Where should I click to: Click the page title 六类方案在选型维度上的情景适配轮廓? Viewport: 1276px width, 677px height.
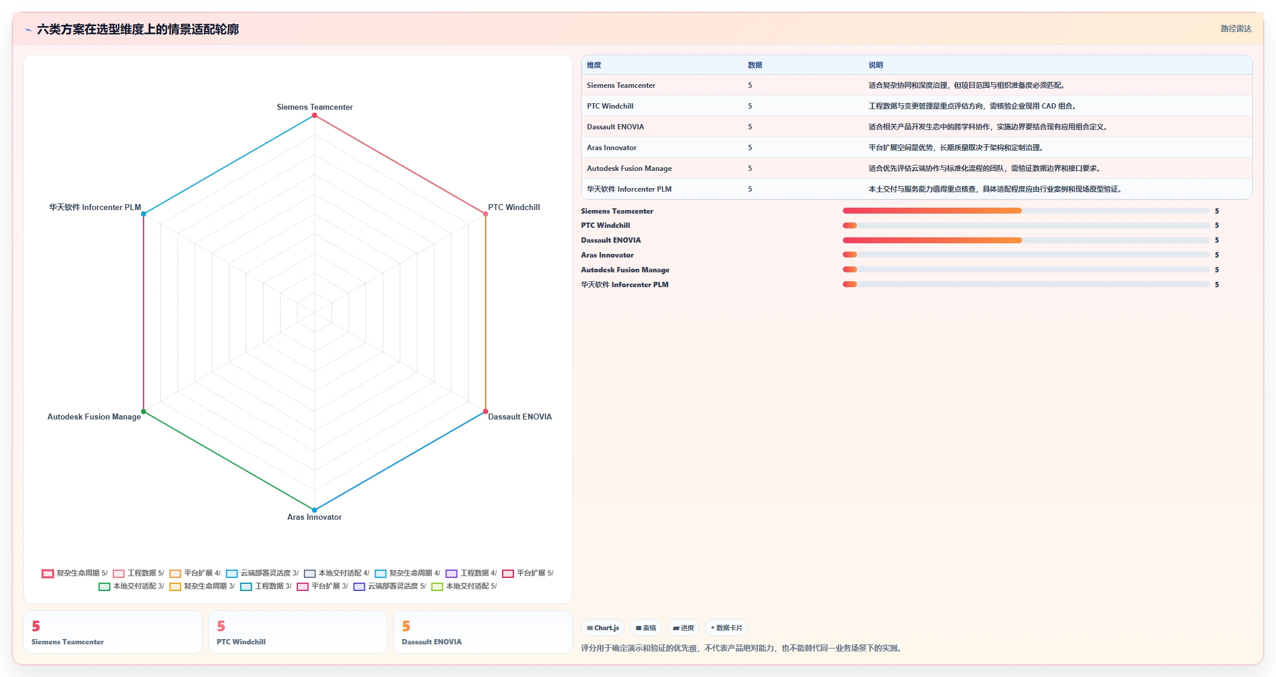138,30
